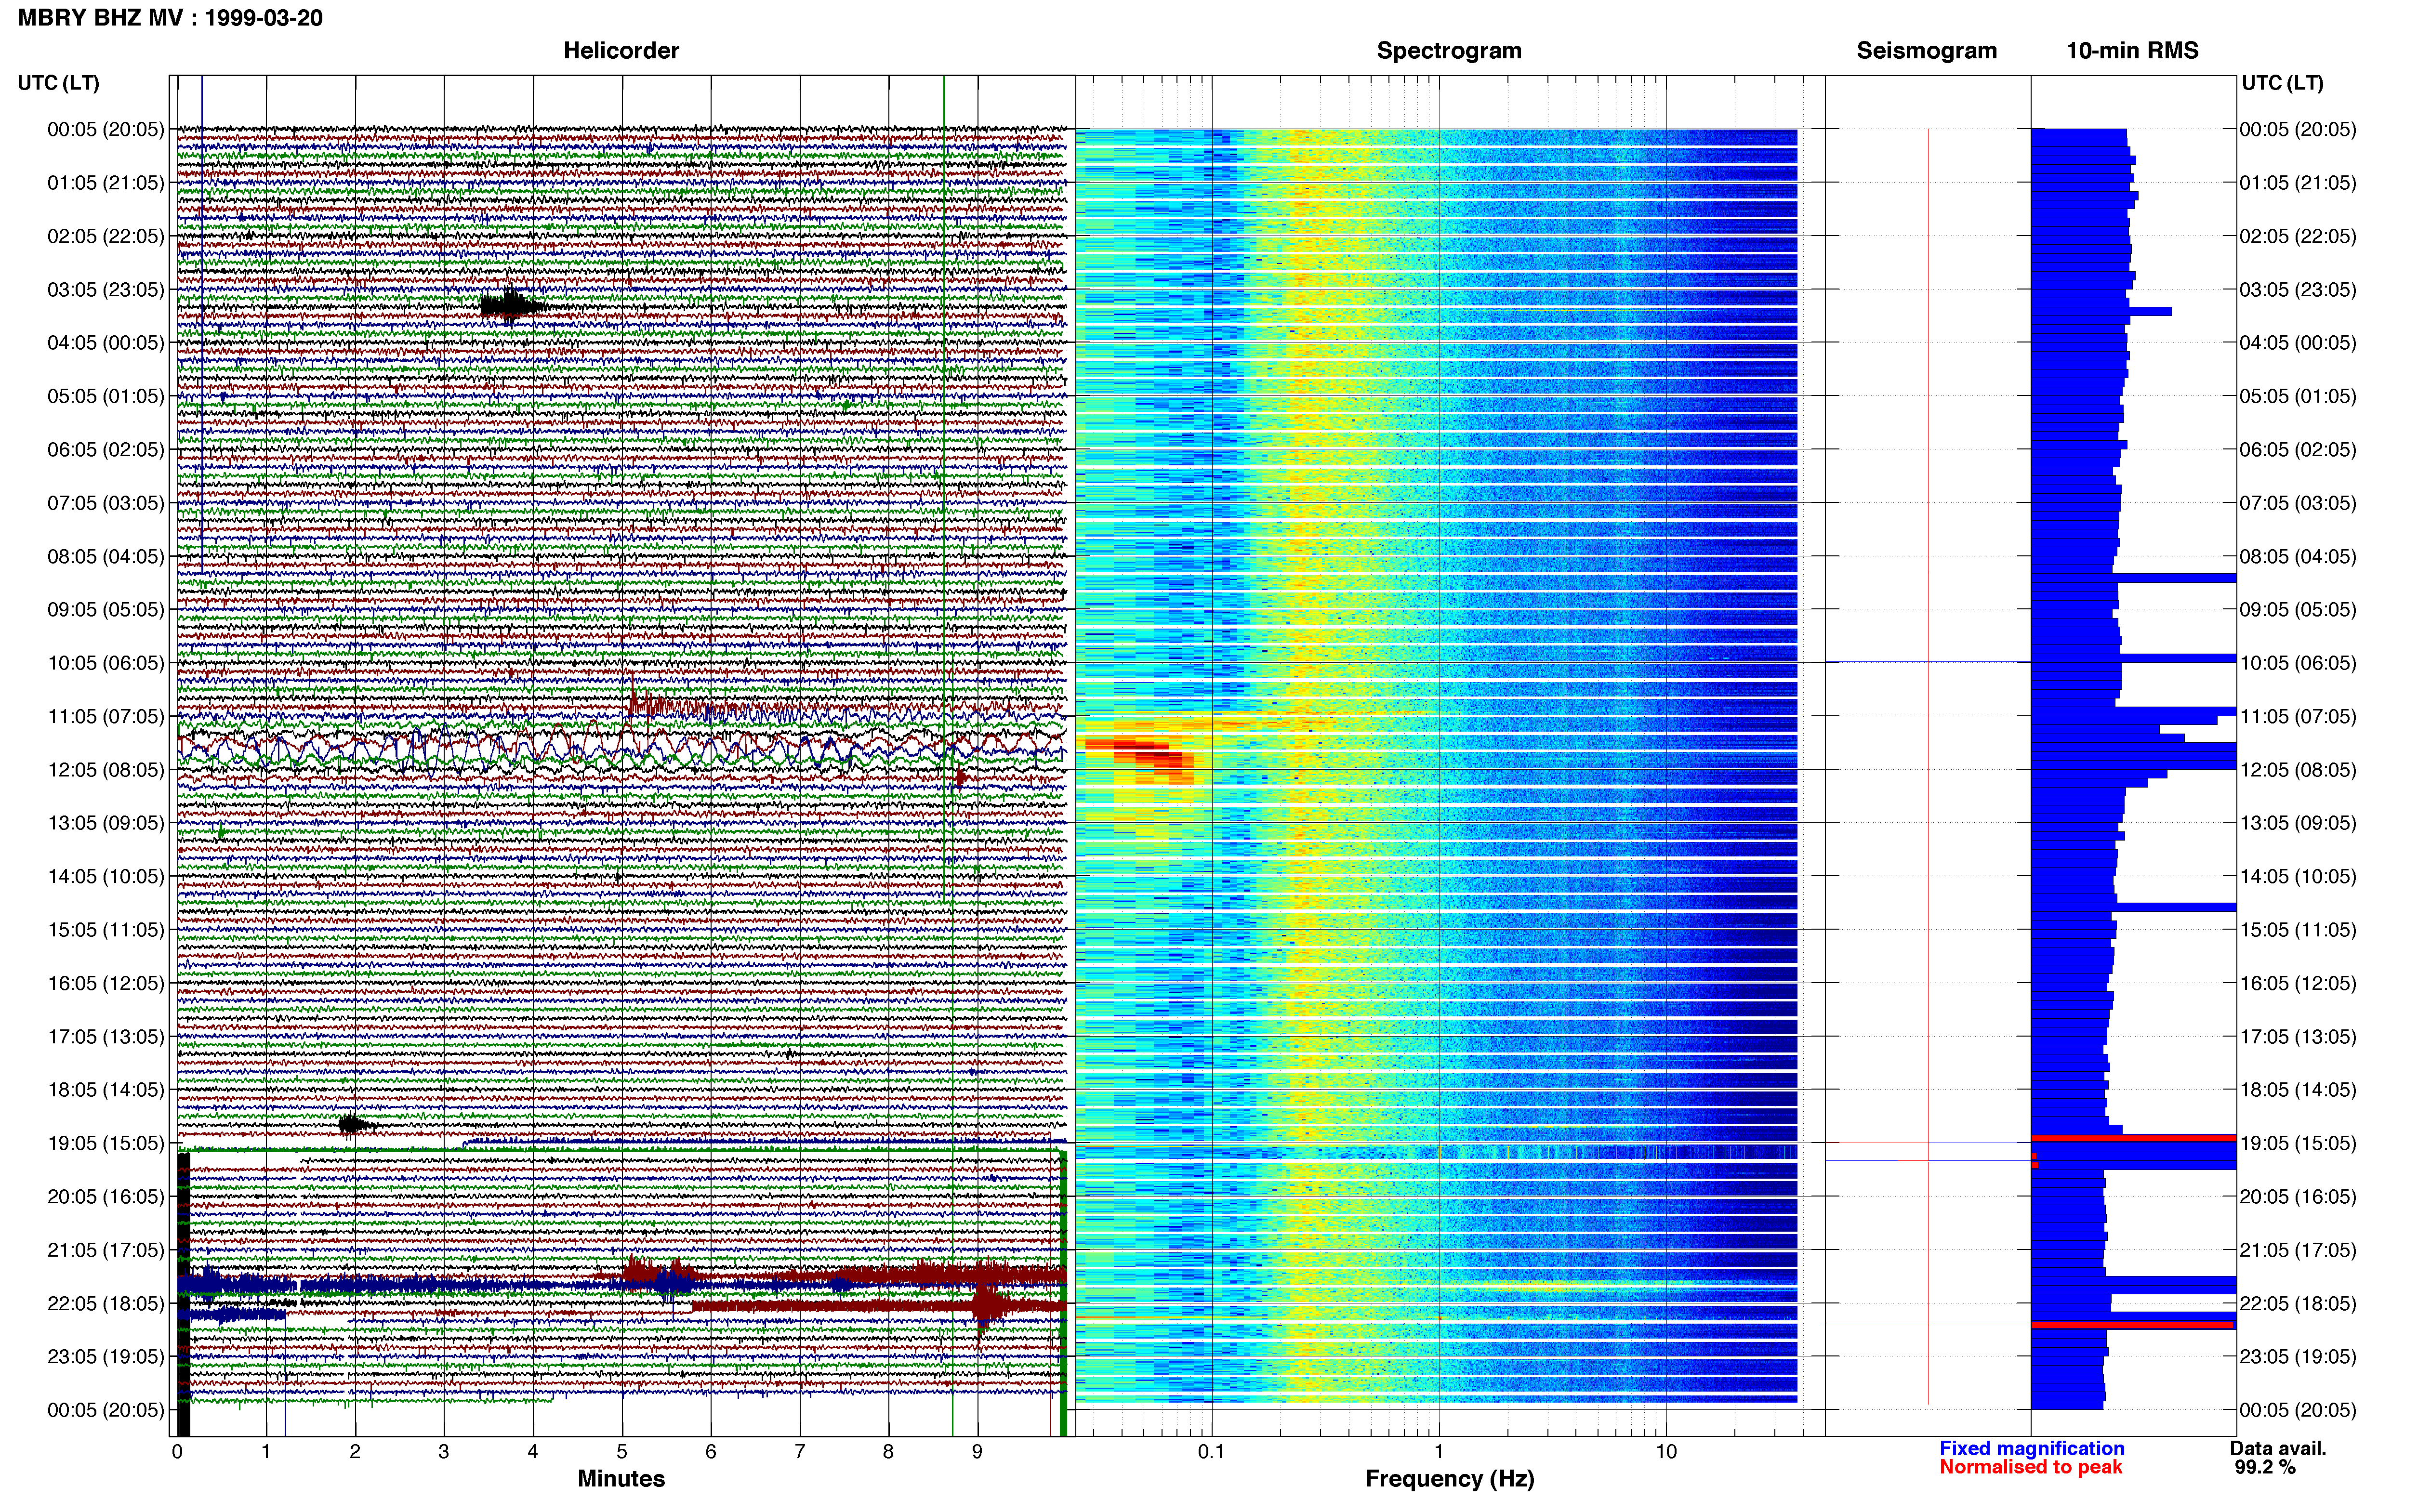Click the right '21:05 (17:05)' time label
The height and width of the screenshot is (1512, 2418).
[x=2297, y=1250]
